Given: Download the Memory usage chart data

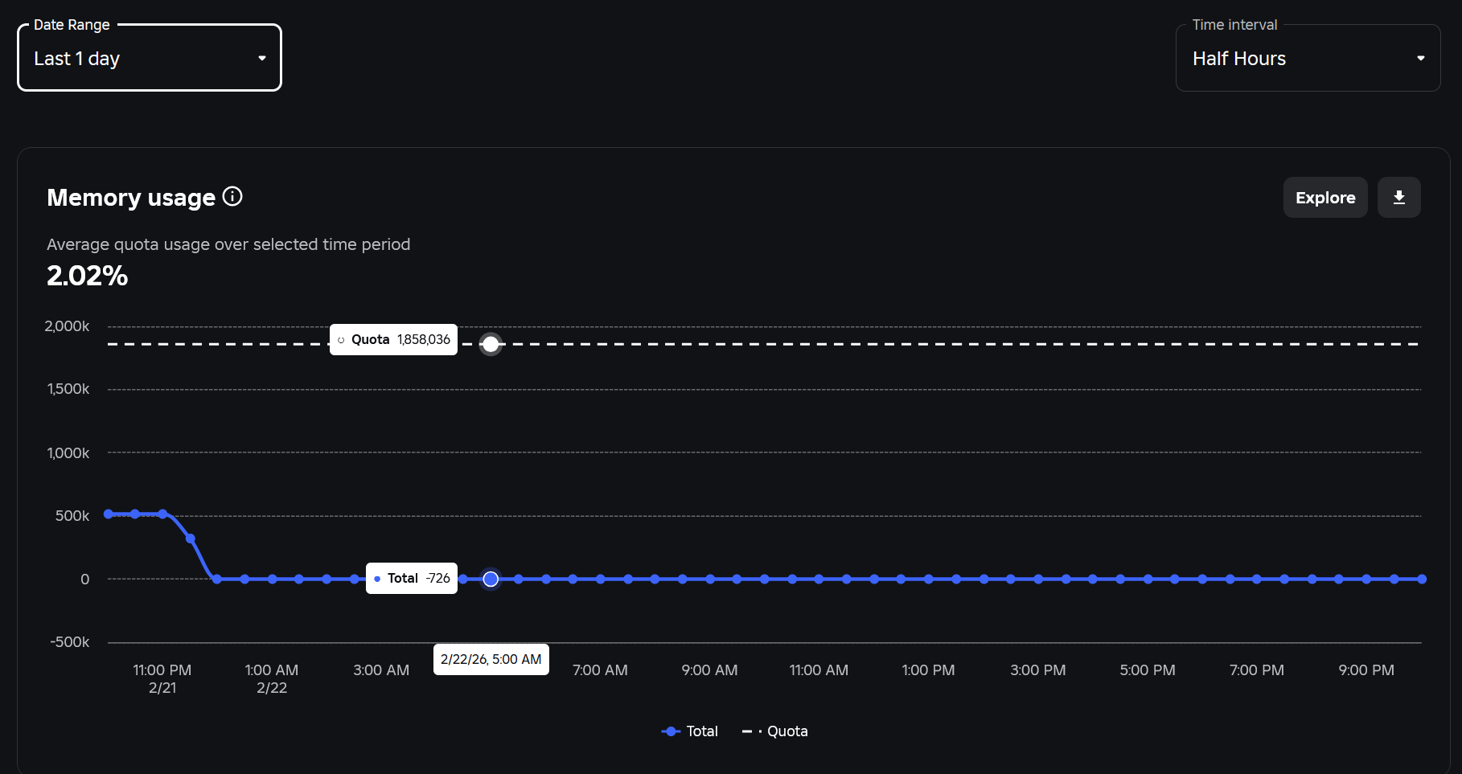Looking at the screenshot, I should coord(1399,198).
